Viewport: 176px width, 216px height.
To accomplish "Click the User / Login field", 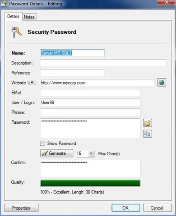I will pos(90,103).
